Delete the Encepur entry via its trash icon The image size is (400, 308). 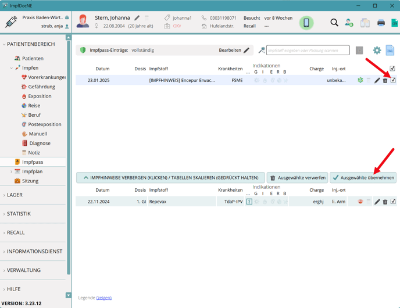point(385,81)
